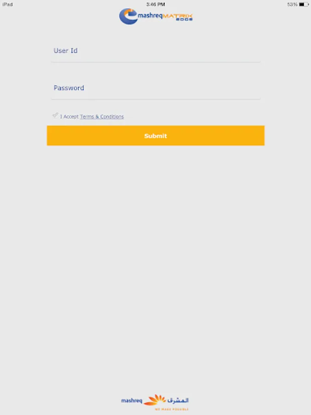Tap the 3:46 PM clock in status bar
Image resolution: width=311 pixels, height=415 pixels.
click(x=156, y=5)
